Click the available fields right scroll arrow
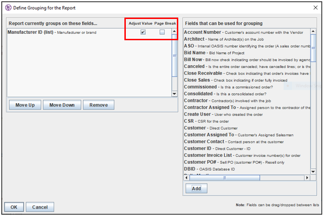This screenshot has height=216, width=324. (x=307, y=178)
